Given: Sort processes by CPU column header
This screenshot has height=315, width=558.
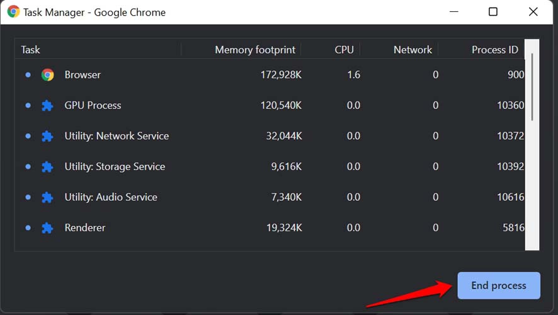Looking at the screenshot, I should pos(344,50).
